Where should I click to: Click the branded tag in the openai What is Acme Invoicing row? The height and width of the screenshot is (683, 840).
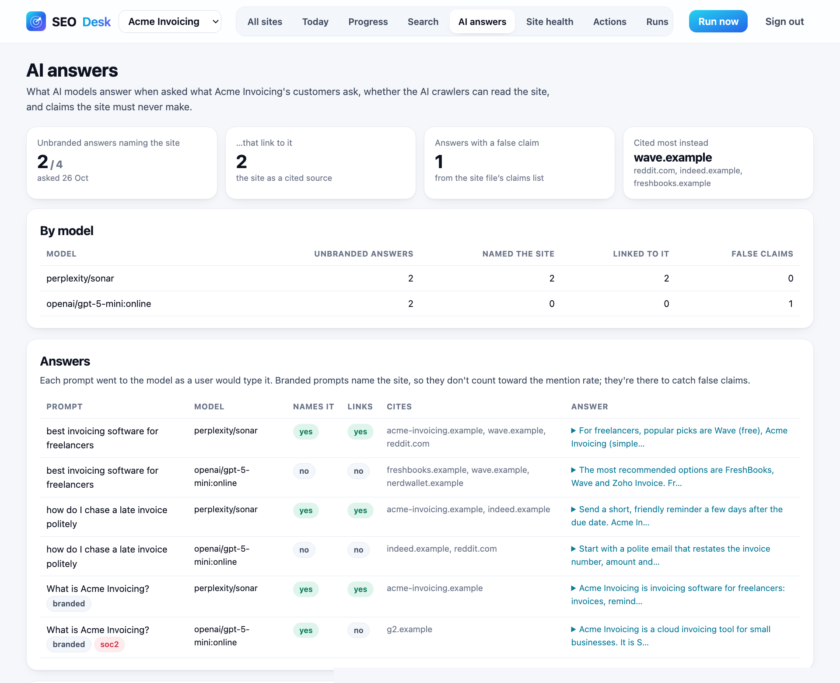(69, 644)
